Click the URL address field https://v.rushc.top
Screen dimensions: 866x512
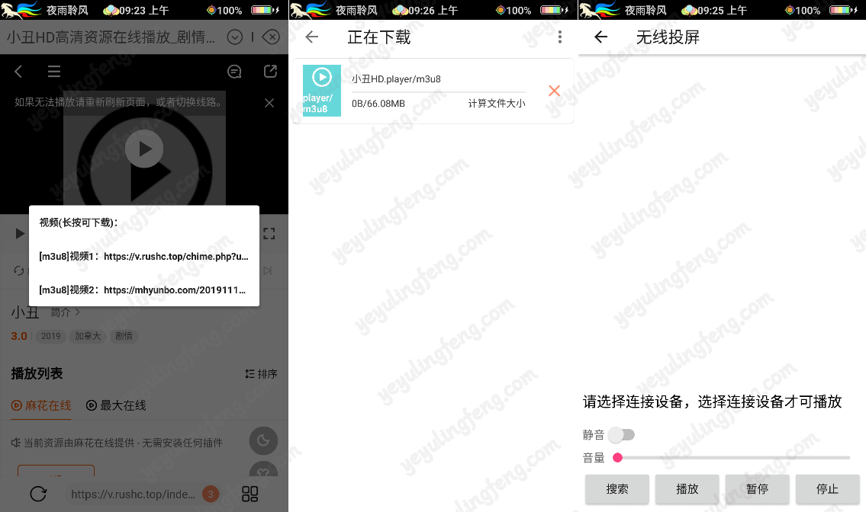(133, 494)
